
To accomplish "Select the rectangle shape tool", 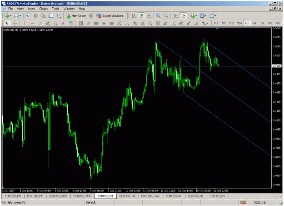I will pyautogui.click(x=112, y=23).
